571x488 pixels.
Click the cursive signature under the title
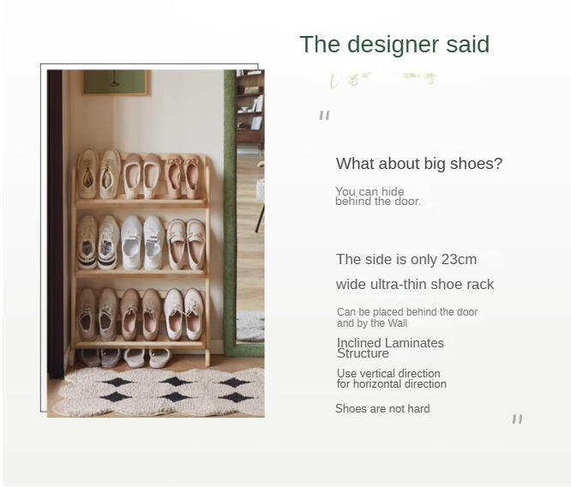[x=382, y=78]
